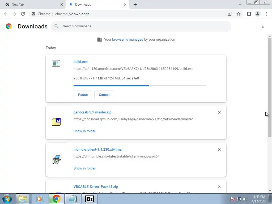This screenshot has height=204, width=272.
Task: Open 7-Zip from the taskbar
Action: pos(90,199)
